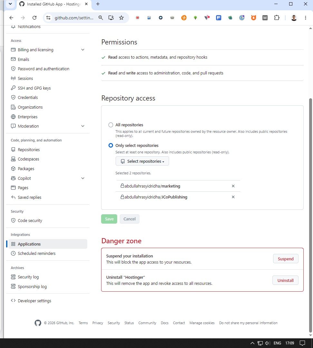Choose the Only select repositories radio button
313x348 pixels.
point(111,145)
